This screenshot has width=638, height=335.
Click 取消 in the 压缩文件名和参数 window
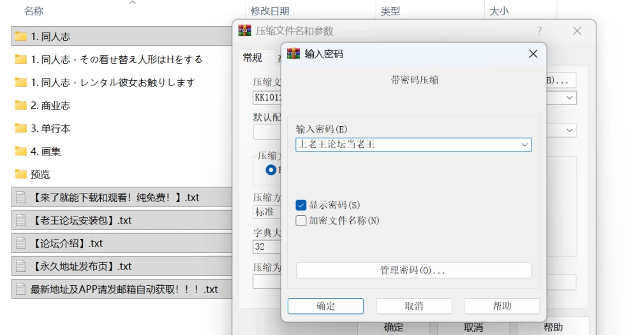(473, 327)
